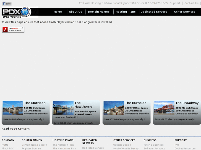The image size is (201, 150).
Task: Open the Hosting Plans menu
Action: click(126, 12)
